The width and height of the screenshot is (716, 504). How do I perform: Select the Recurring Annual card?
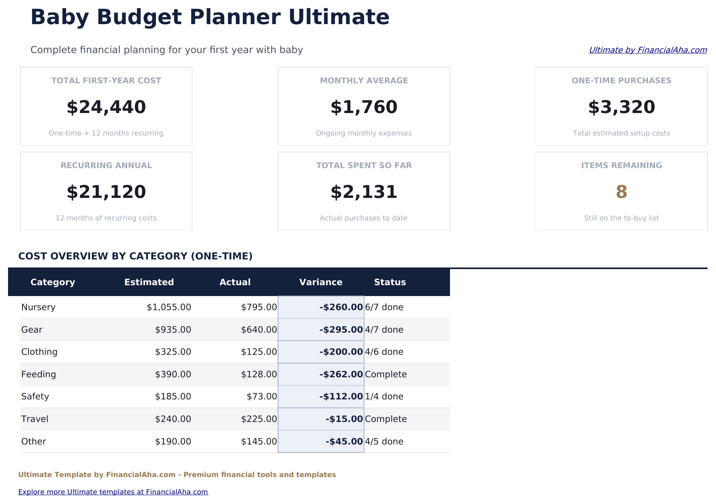(106, 191)
